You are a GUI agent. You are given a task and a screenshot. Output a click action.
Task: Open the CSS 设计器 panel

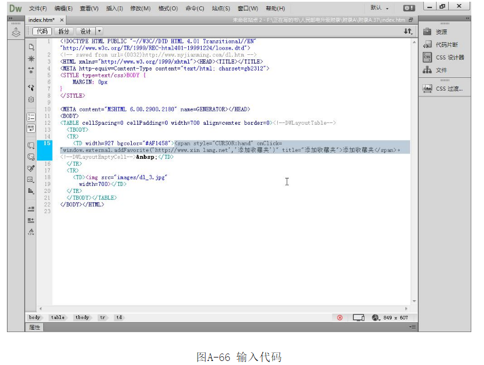pos(449,57)
